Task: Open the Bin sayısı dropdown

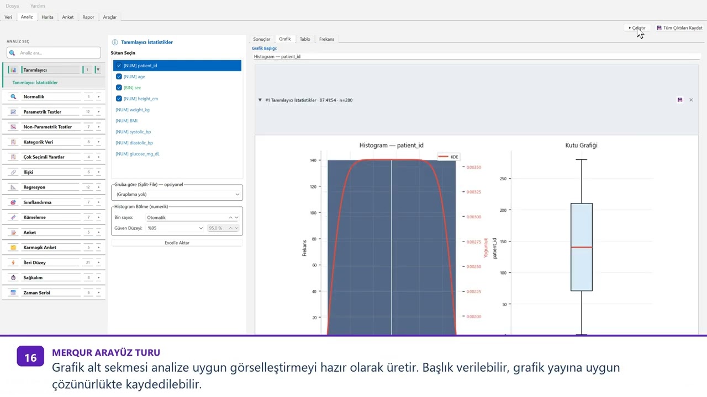Action: pyautogui.click(x=193, y=218)
